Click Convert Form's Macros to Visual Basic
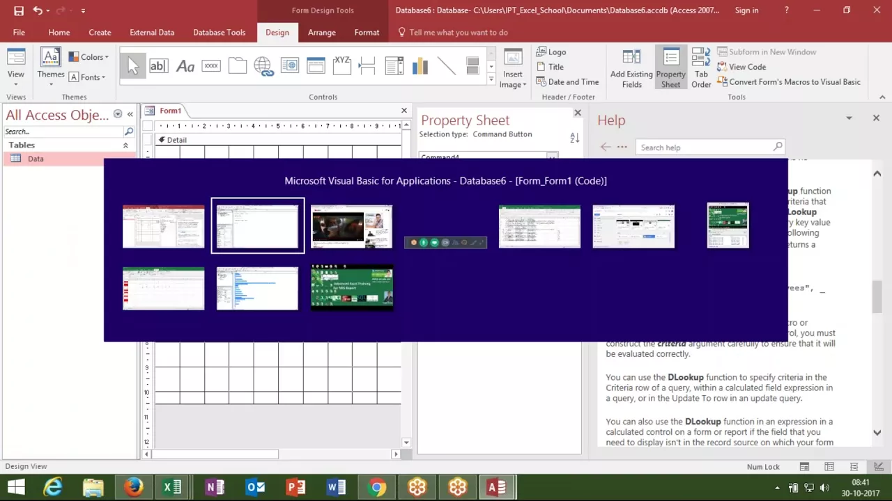Image resolution: width=892 pixels, height=501 pixels. click(789, 81)
